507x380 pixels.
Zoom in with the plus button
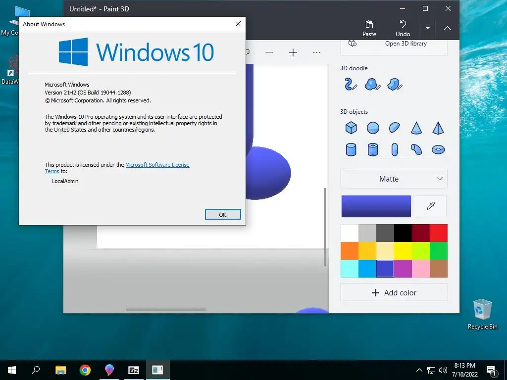coord(293,52)
